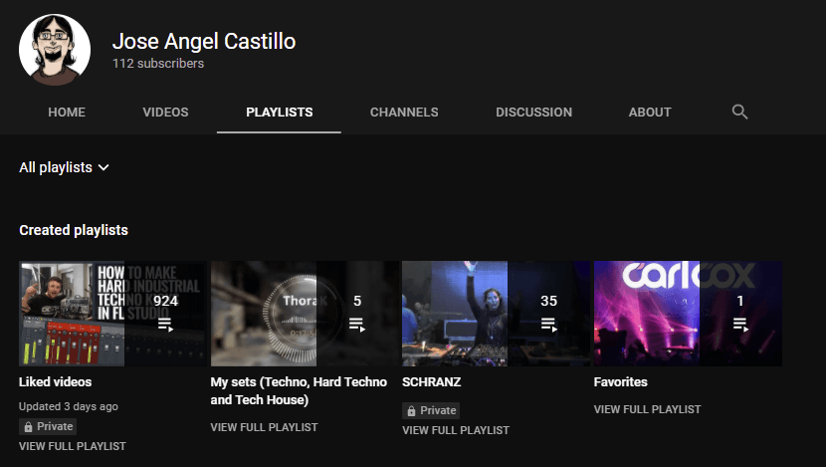View full playlist for Favorites
This screenshot has height=467, width=826.
(647, 409)
